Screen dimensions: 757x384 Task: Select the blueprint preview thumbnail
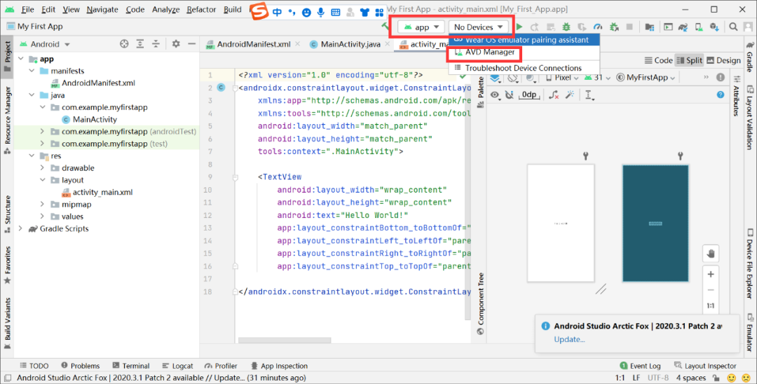(655, 224)
